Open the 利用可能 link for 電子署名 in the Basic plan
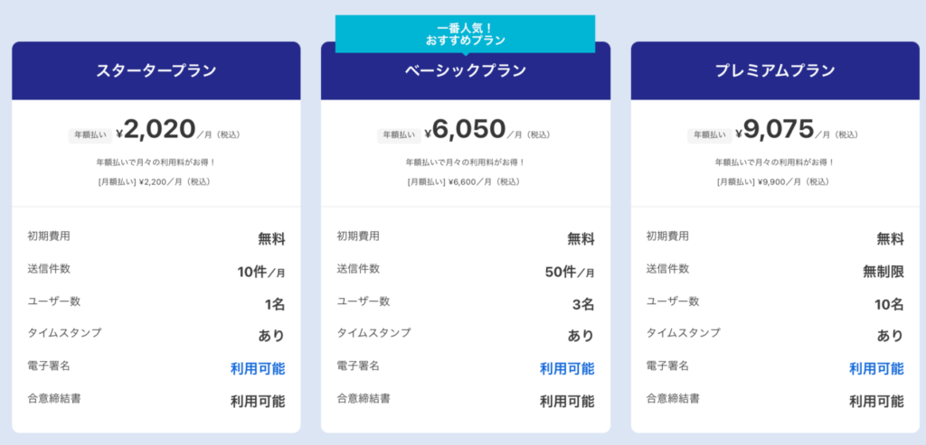926x445 pixels. [567, 369]
